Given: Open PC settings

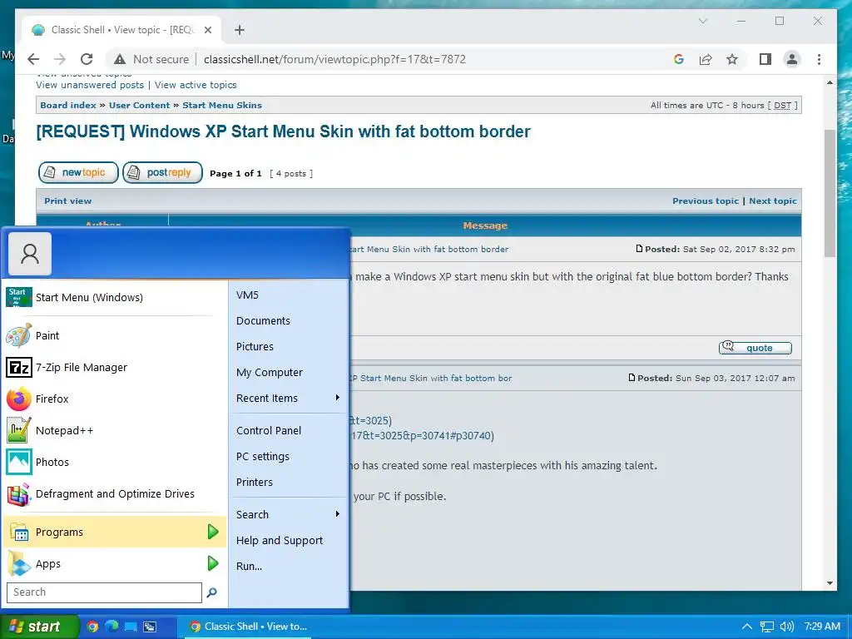Looking at the screenshot, I should click(x=289, y=457).
